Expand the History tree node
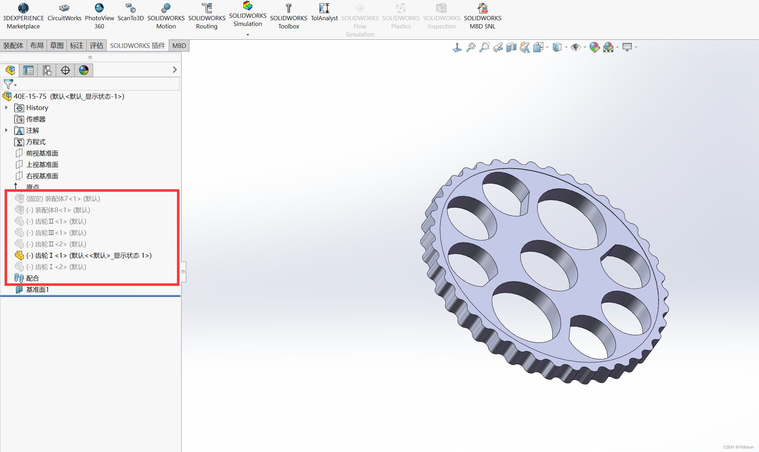This screenshot has width=759, height=452. pyautogui.click(x=6, y=108)
